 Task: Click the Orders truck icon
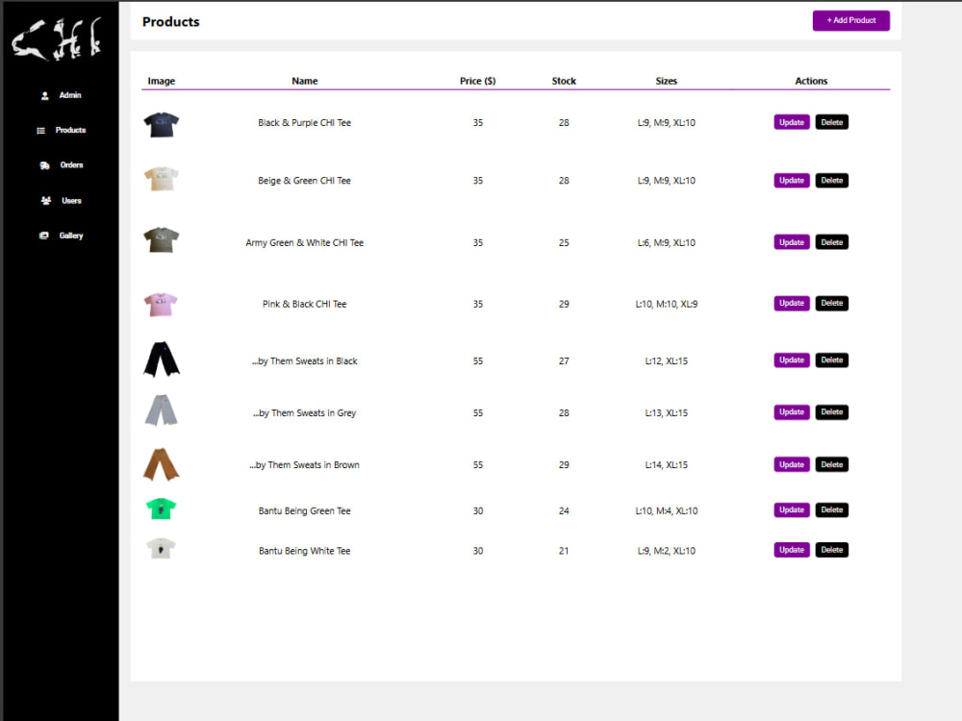tap(45, 165)
